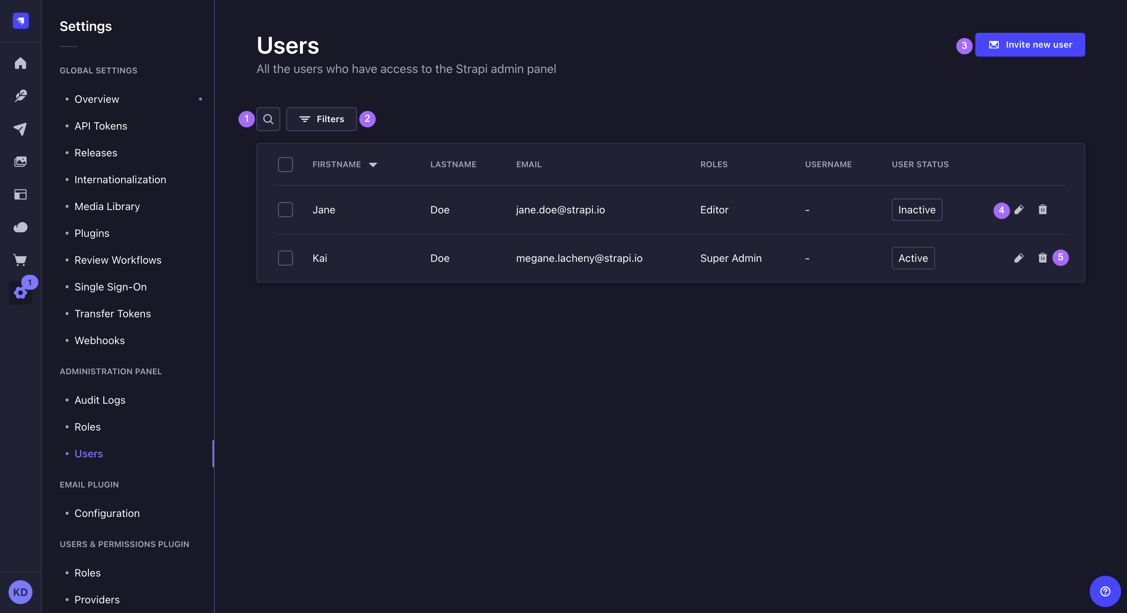Open the Marketplace cart icon
Screen dimensions: 1127x613
pos(20,260)
